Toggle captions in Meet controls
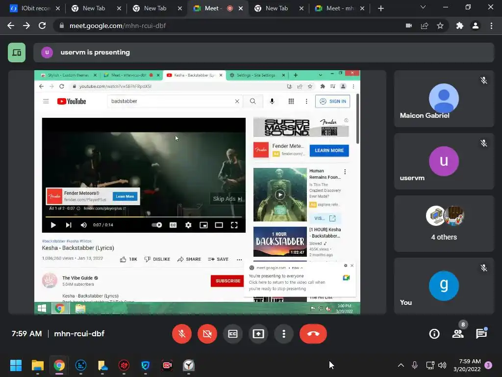This screenshot has height=377, width=502. click(233, 334)
